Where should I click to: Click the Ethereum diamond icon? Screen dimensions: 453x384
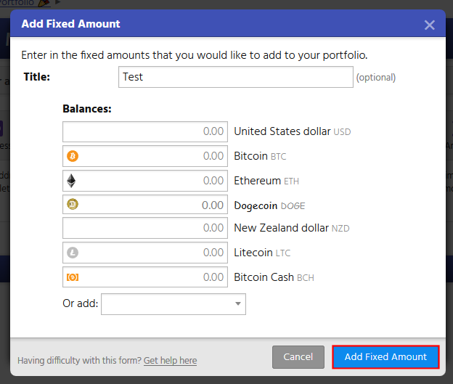(x=72, y=181)
